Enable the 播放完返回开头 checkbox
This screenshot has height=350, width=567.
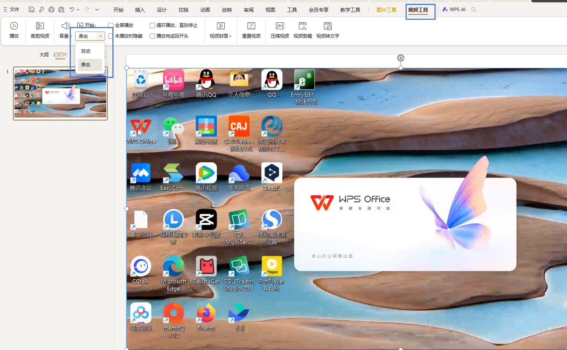(152, 36)
